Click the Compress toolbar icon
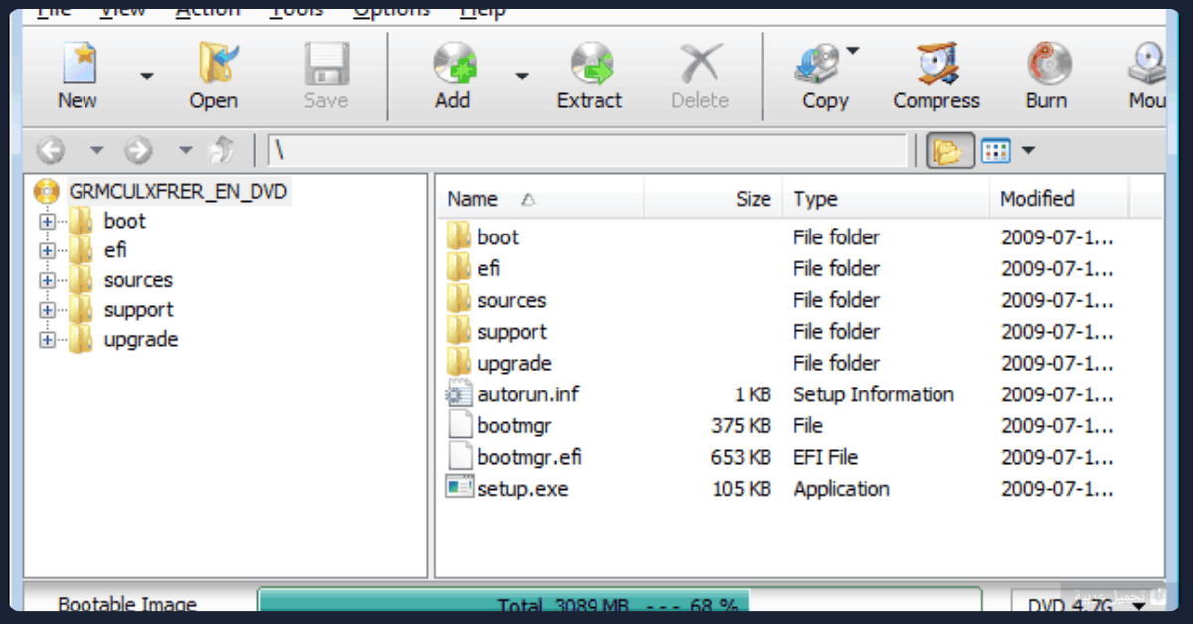This screenshot has height=624, width=1193. coord(937,64)
